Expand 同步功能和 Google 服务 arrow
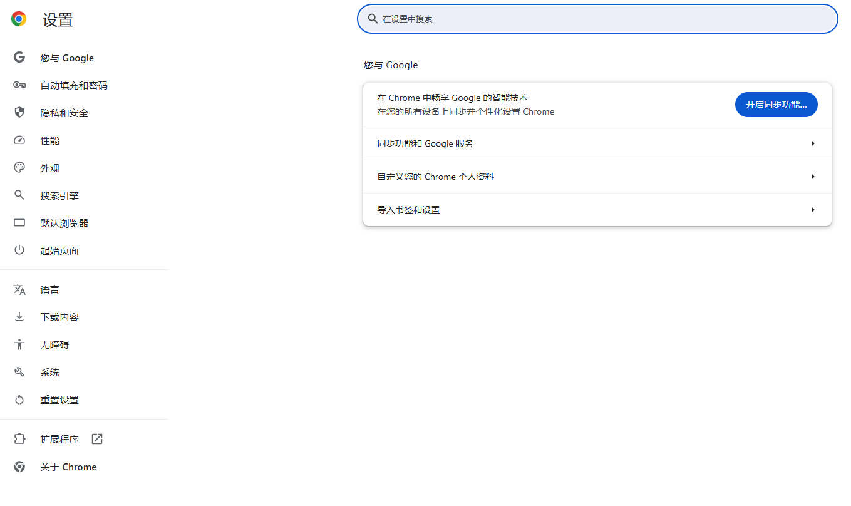 pos(812,143)
